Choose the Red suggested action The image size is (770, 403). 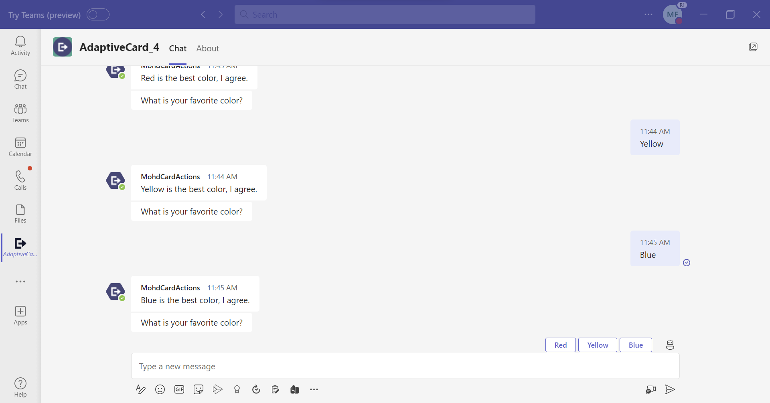561,345
